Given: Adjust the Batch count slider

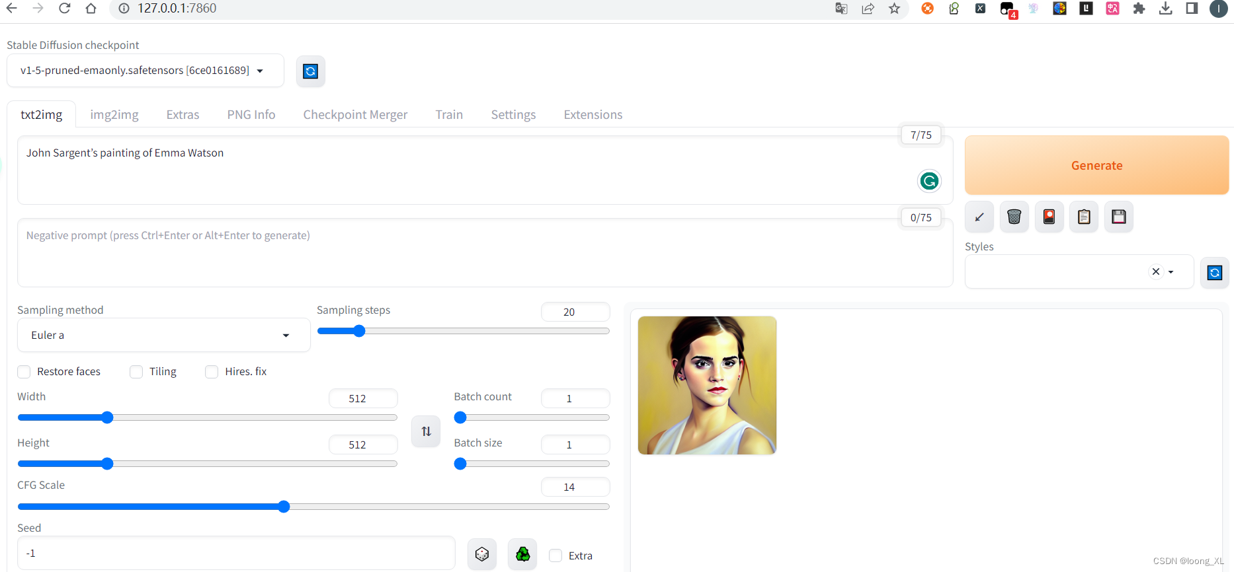Looking at the screenshot, I should pos(532,417).
